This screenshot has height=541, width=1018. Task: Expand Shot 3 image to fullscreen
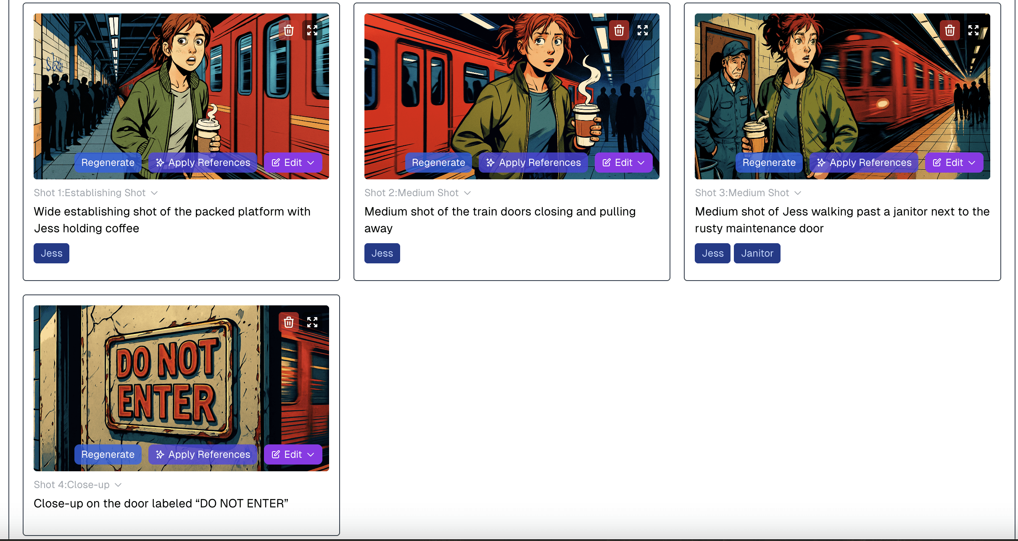point(973,30)
